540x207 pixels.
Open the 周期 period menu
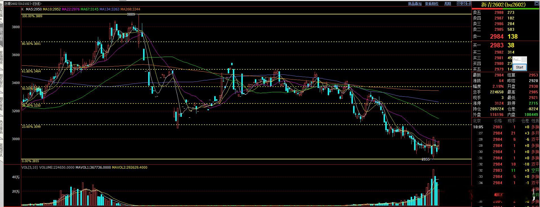pos(448,4)
